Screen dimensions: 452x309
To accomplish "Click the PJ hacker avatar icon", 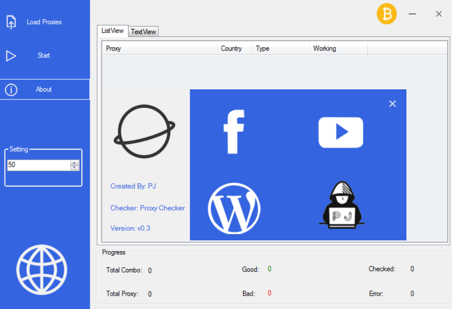I will [x=341, y=205].
